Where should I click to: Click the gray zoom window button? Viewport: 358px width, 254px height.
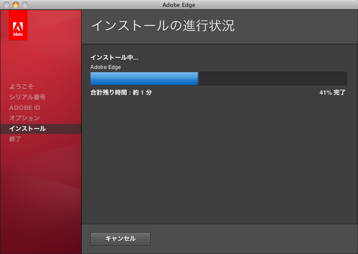[24, 5]
